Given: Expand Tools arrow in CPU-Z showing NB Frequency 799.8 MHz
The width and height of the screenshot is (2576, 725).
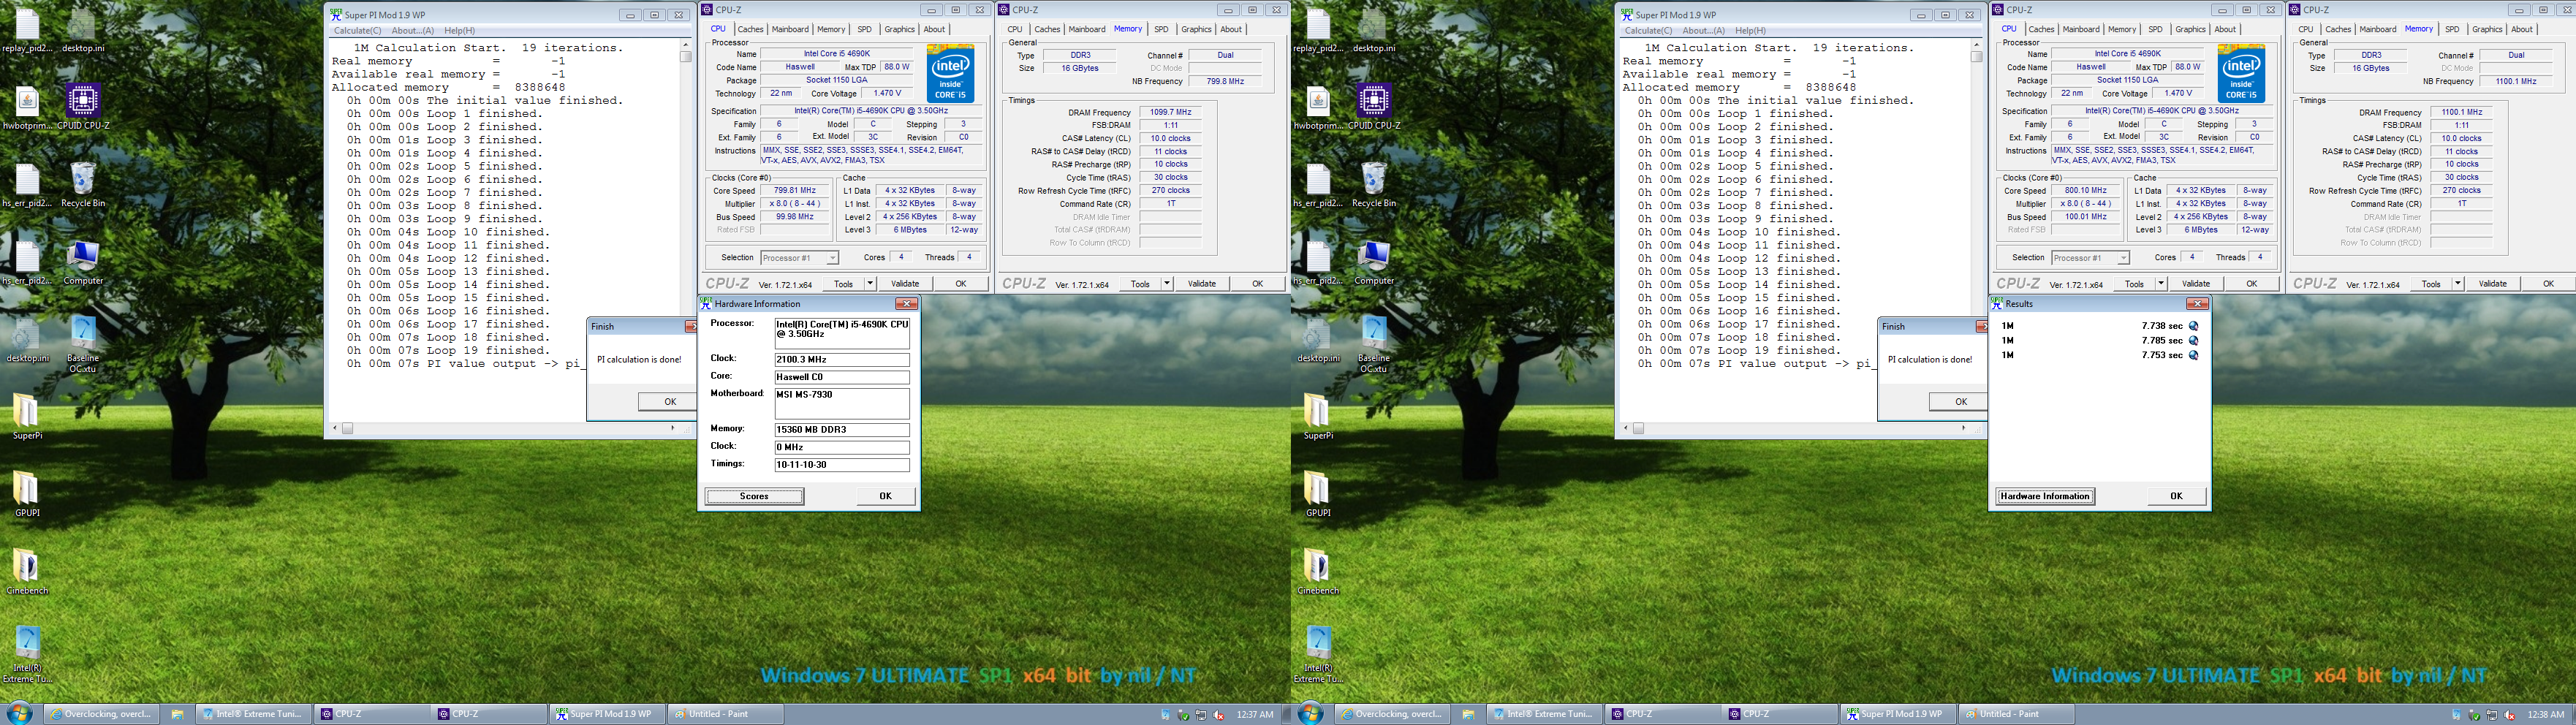Looking at the screenshot, I should click(x=1166, y=284).
